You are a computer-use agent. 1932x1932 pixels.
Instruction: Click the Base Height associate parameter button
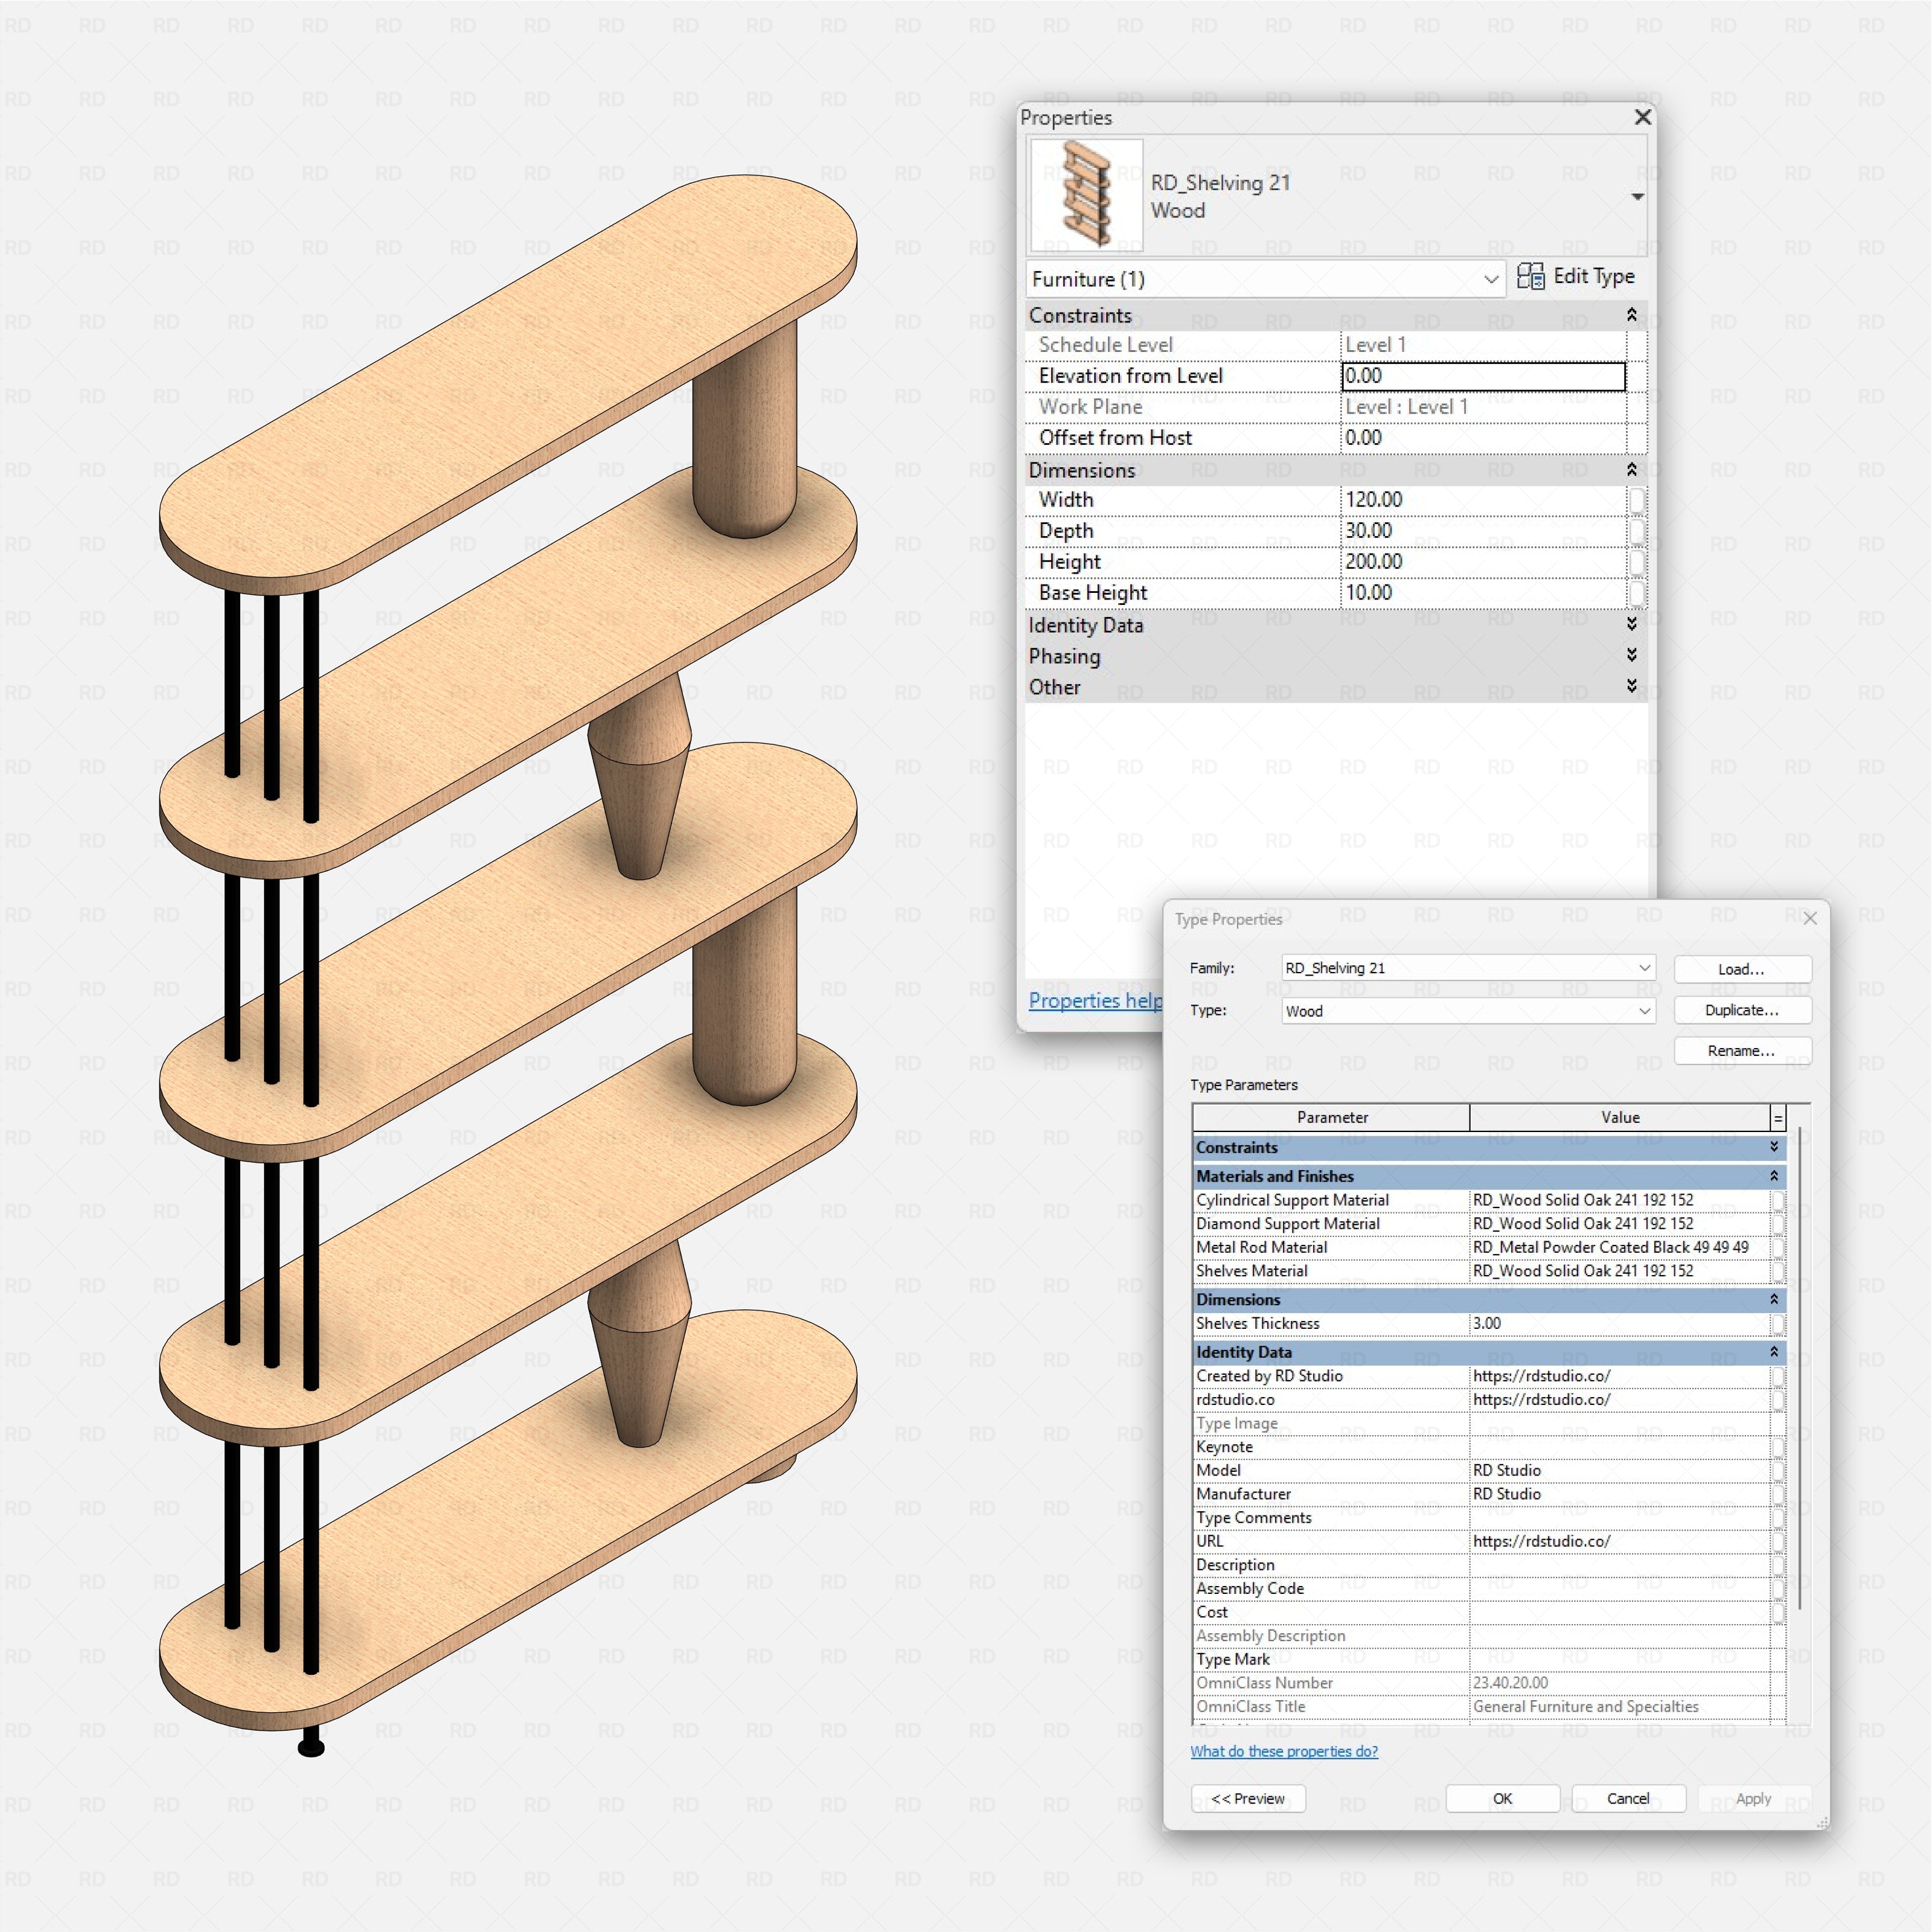point(1636,593)
